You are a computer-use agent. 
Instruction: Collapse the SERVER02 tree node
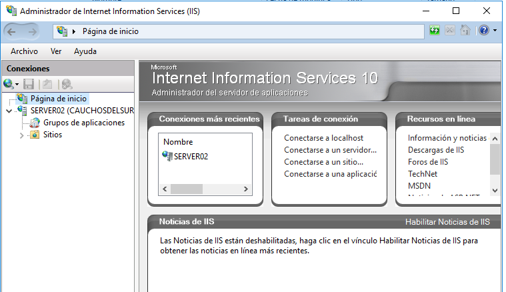(9, 111)
